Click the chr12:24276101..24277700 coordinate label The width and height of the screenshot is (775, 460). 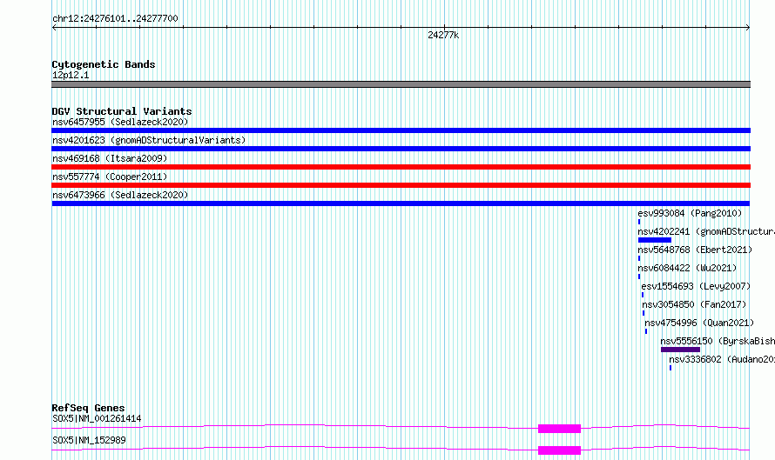coord(115,19)
